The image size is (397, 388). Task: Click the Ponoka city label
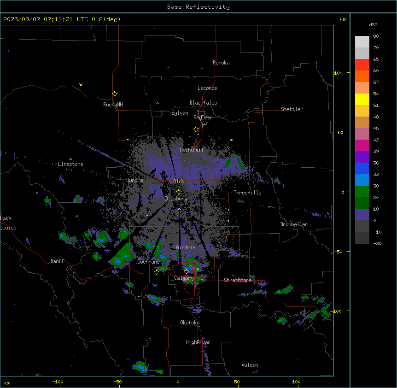tap(221, 63)
